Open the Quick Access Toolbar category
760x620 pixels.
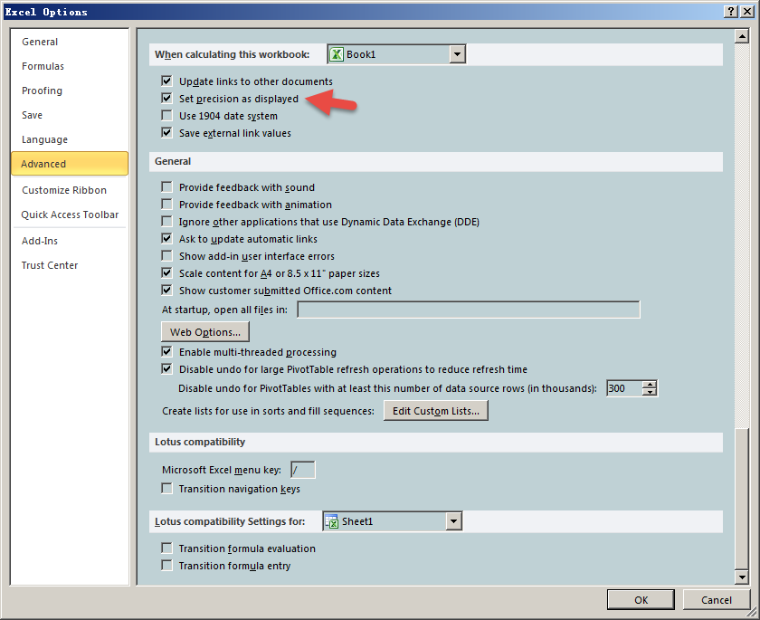coord(70,215)
